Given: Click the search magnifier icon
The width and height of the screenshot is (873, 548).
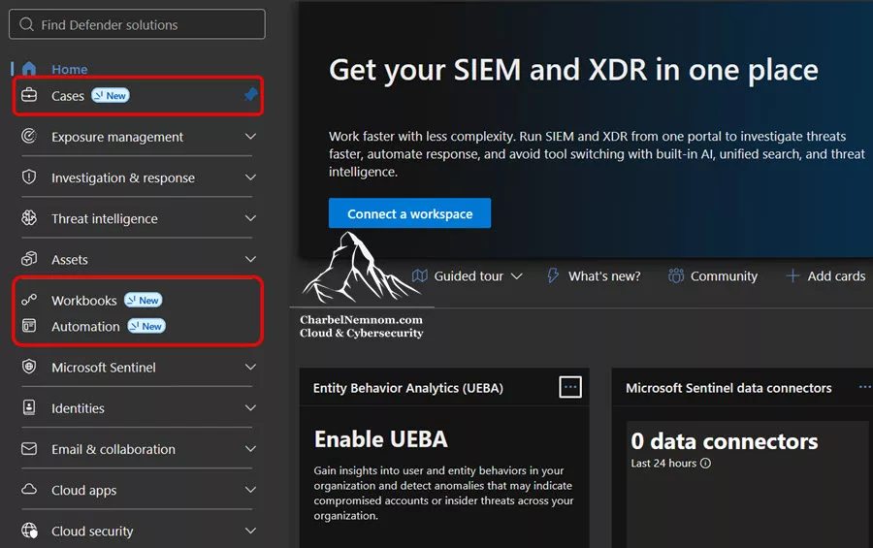Looking at the screenshot, I should tap(26, 24).
